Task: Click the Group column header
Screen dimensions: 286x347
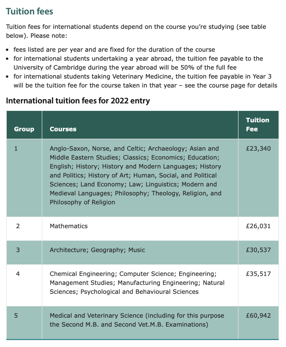Action: point(24,129)
